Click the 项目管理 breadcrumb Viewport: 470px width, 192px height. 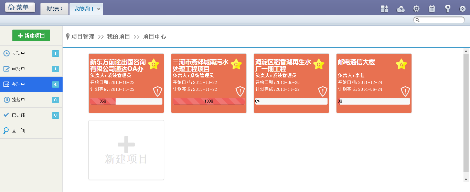pos(83,36)
